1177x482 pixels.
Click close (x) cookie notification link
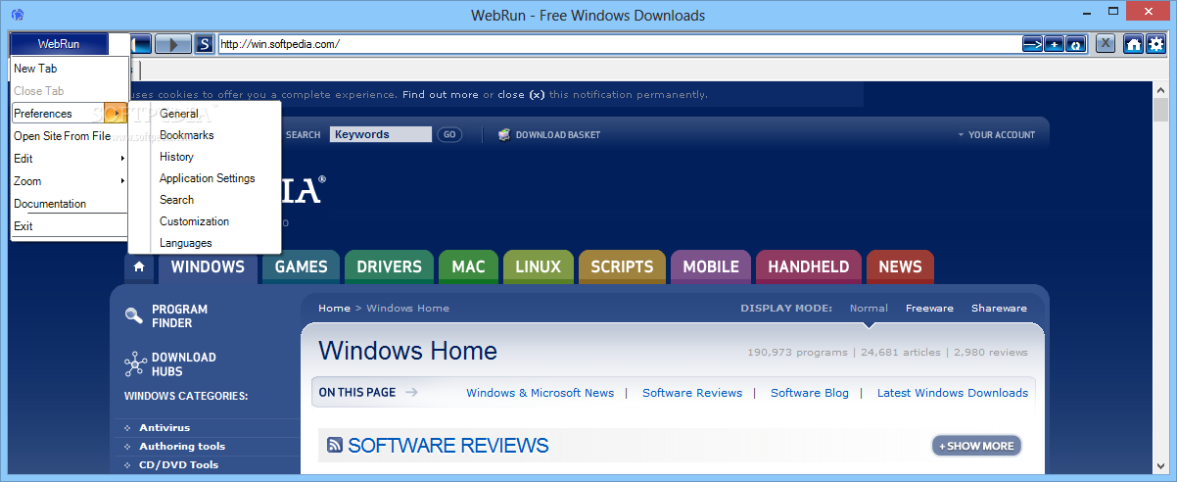click(x=521, y=95)
